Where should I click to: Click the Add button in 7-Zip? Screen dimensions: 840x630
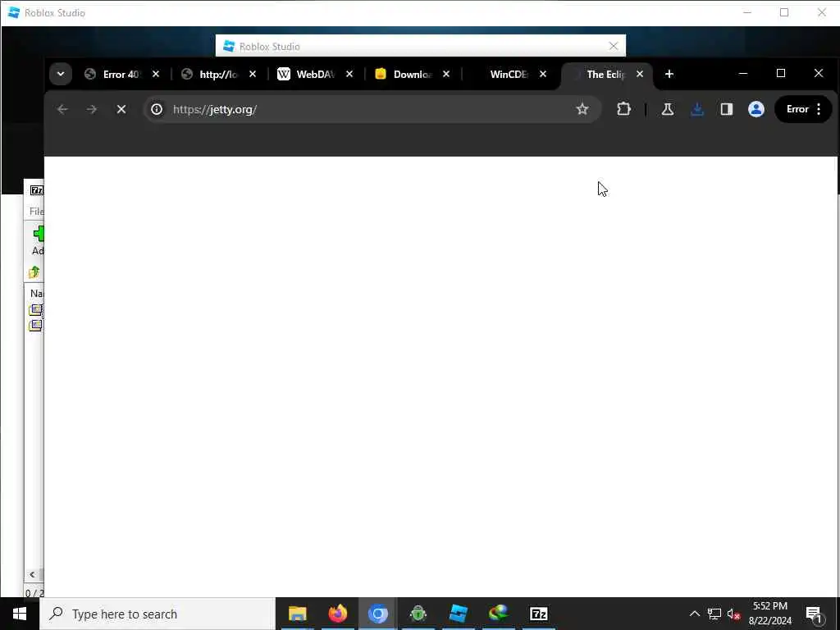[38, 240]
